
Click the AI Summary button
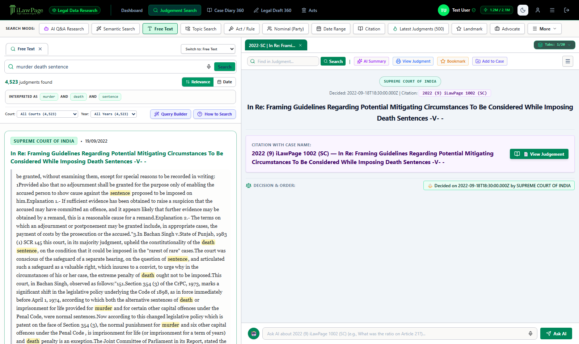[372, 61]
